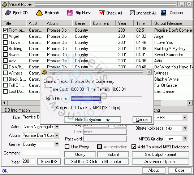194x175 pixels.
Task: Click the Comment input field
Action: pyautogui.click(x=41, y=153)
